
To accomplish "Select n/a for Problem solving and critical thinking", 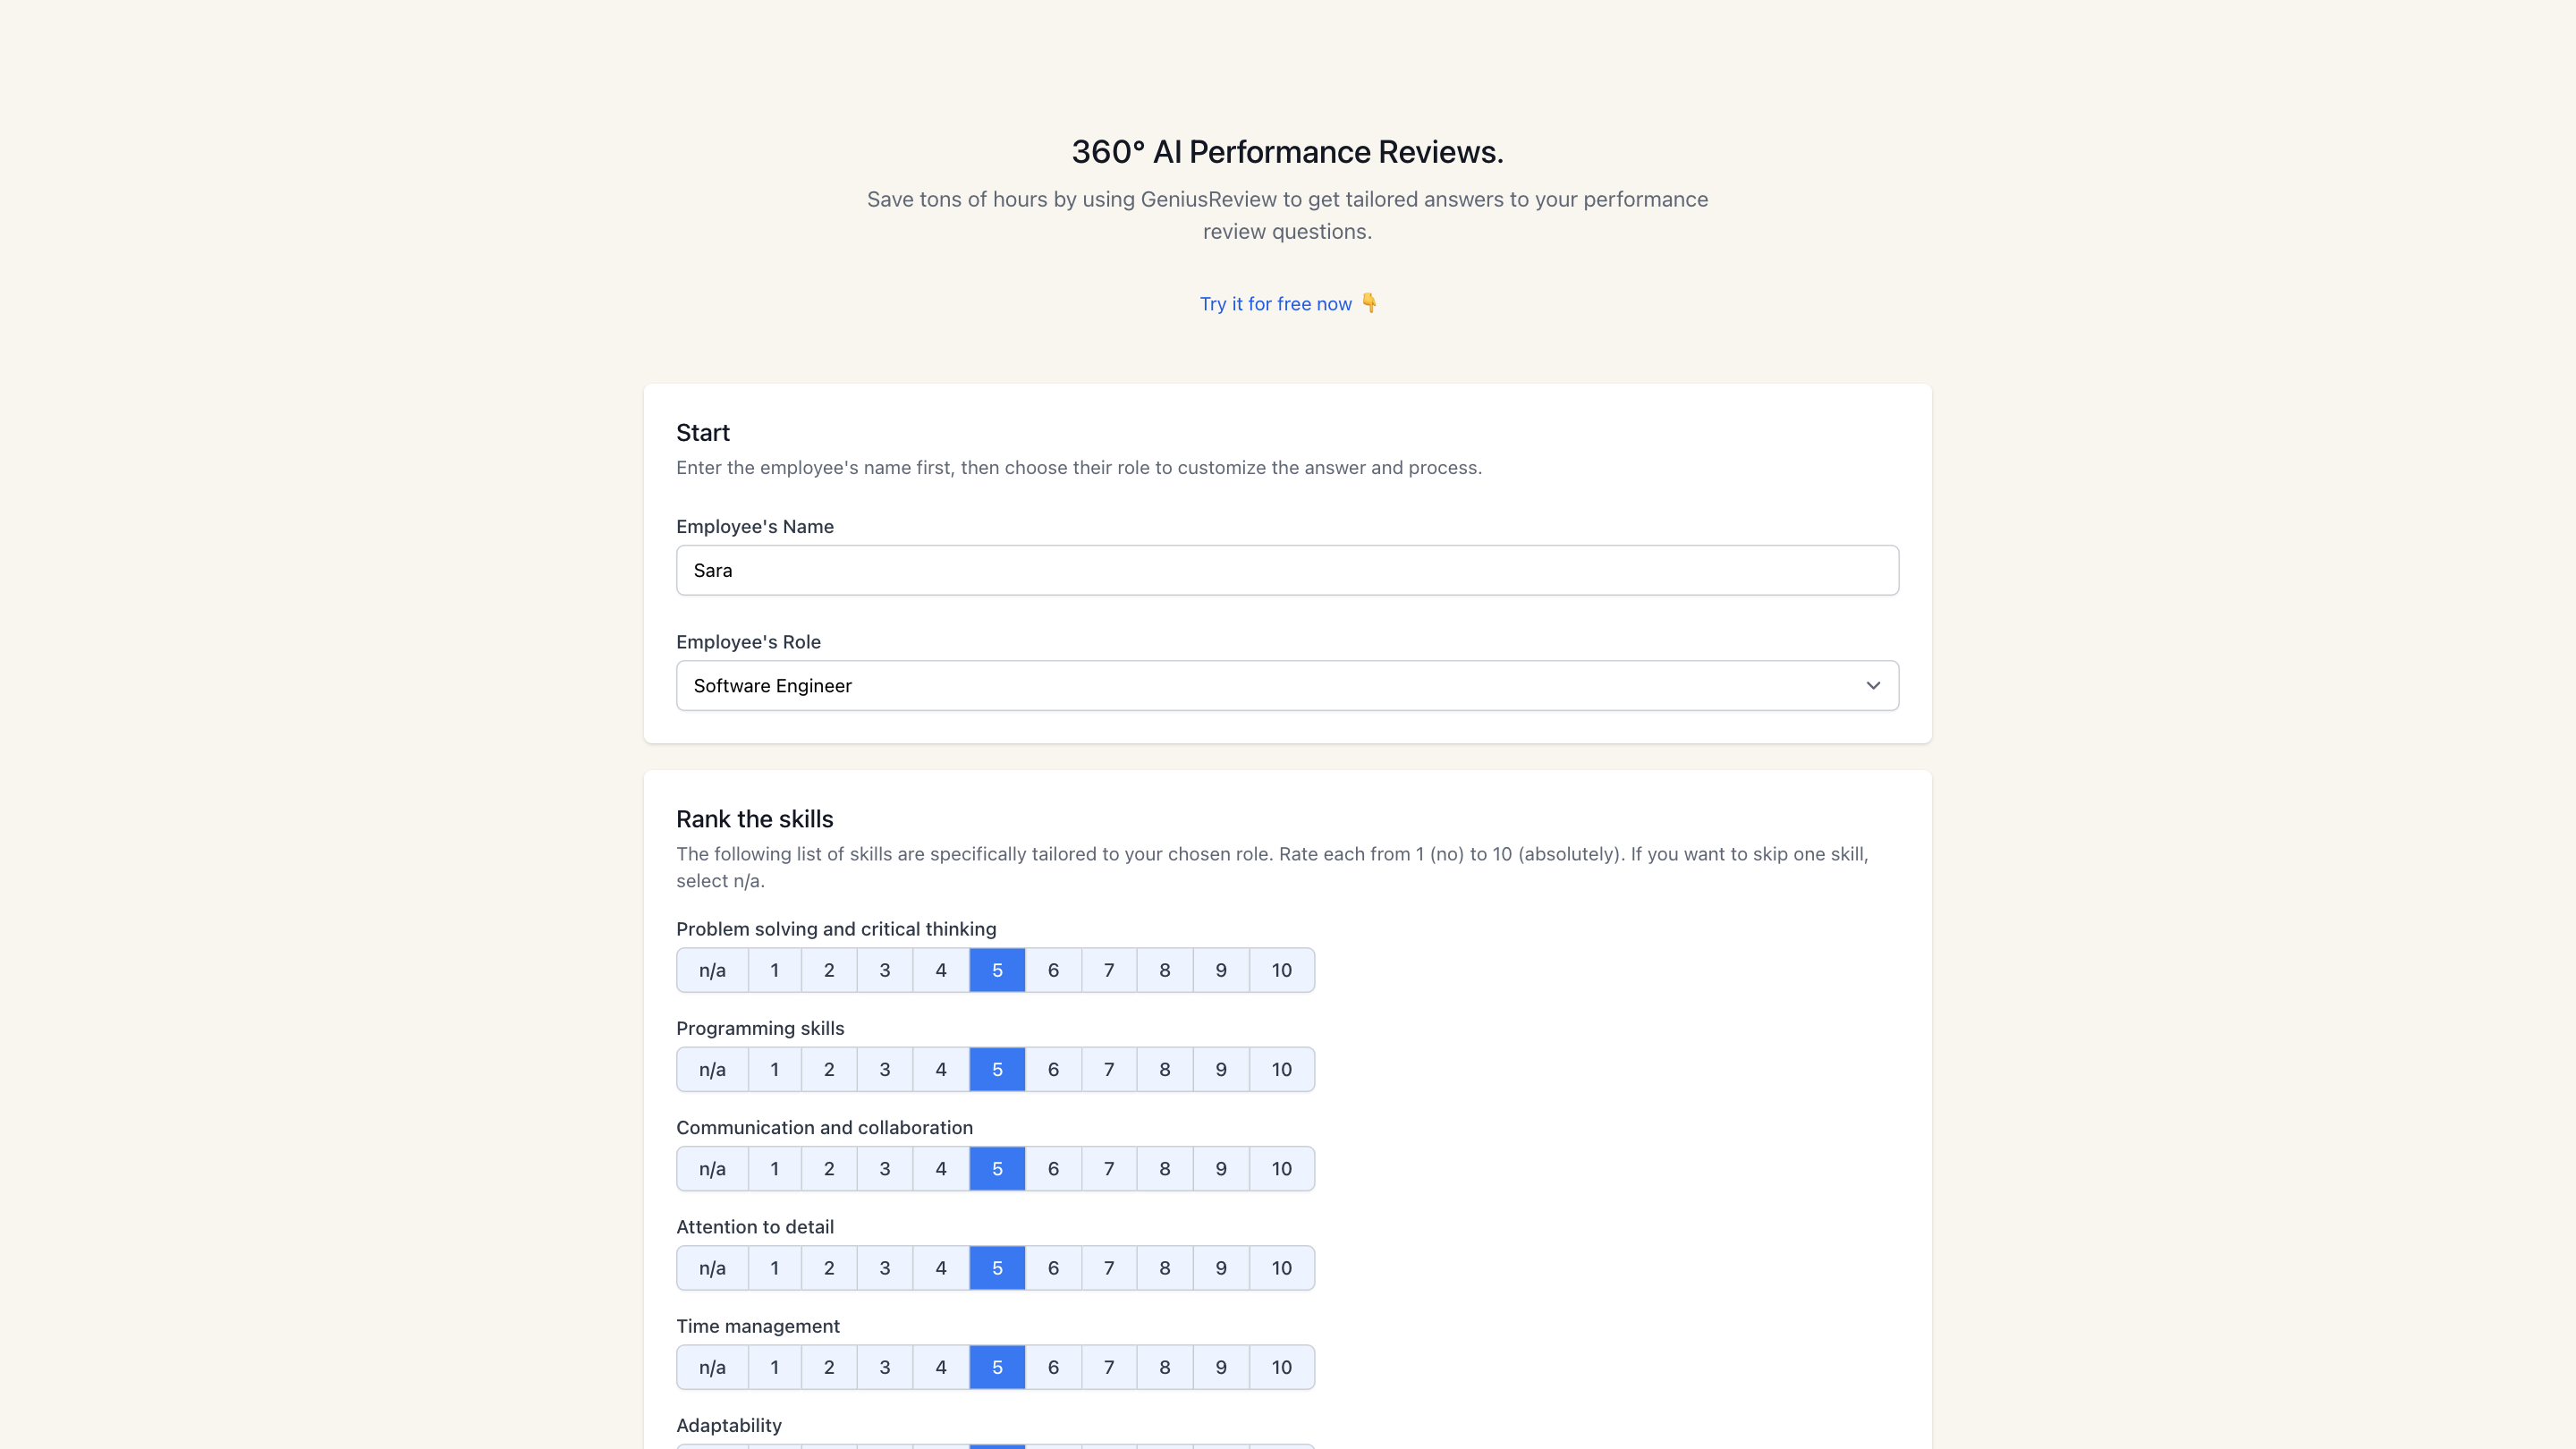I will coord(712,970).
